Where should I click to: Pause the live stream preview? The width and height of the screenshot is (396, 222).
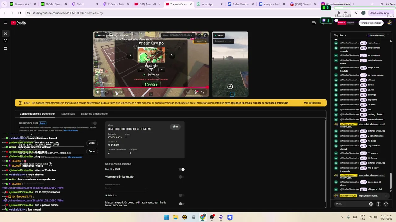pyautogui.click(x=98, y=92)
